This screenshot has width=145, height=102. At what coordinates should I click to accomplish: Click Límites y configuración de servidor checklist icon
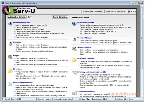[x=74, y=73]
